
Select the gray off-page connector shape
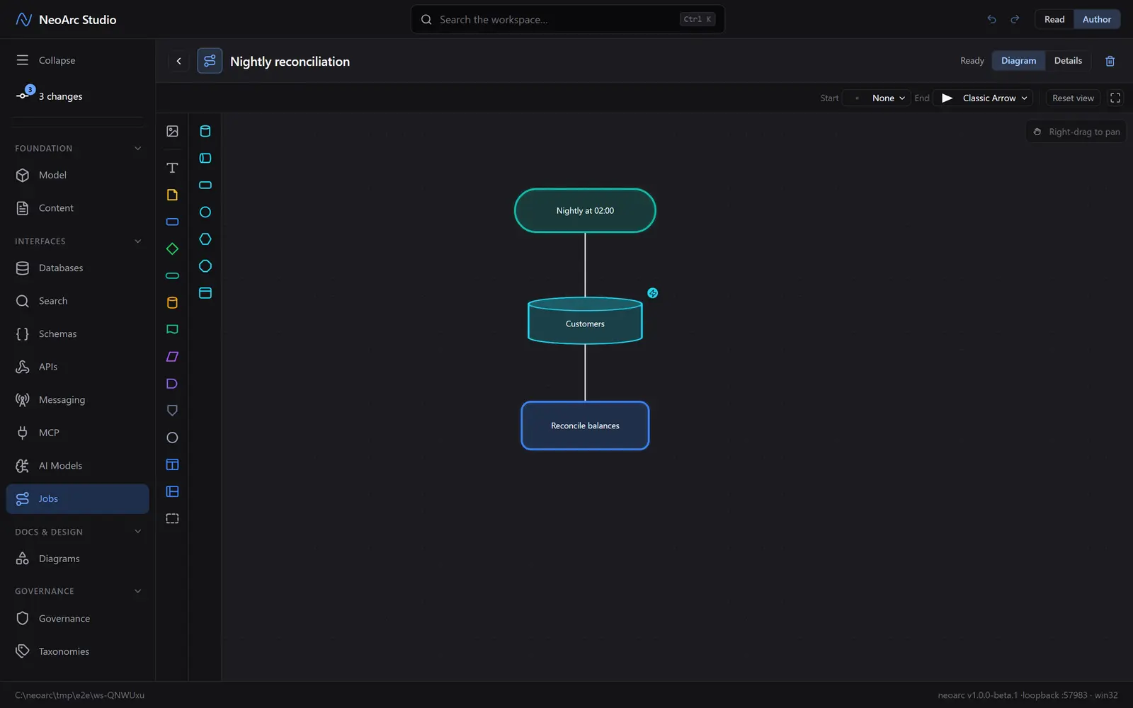point(172,411)
